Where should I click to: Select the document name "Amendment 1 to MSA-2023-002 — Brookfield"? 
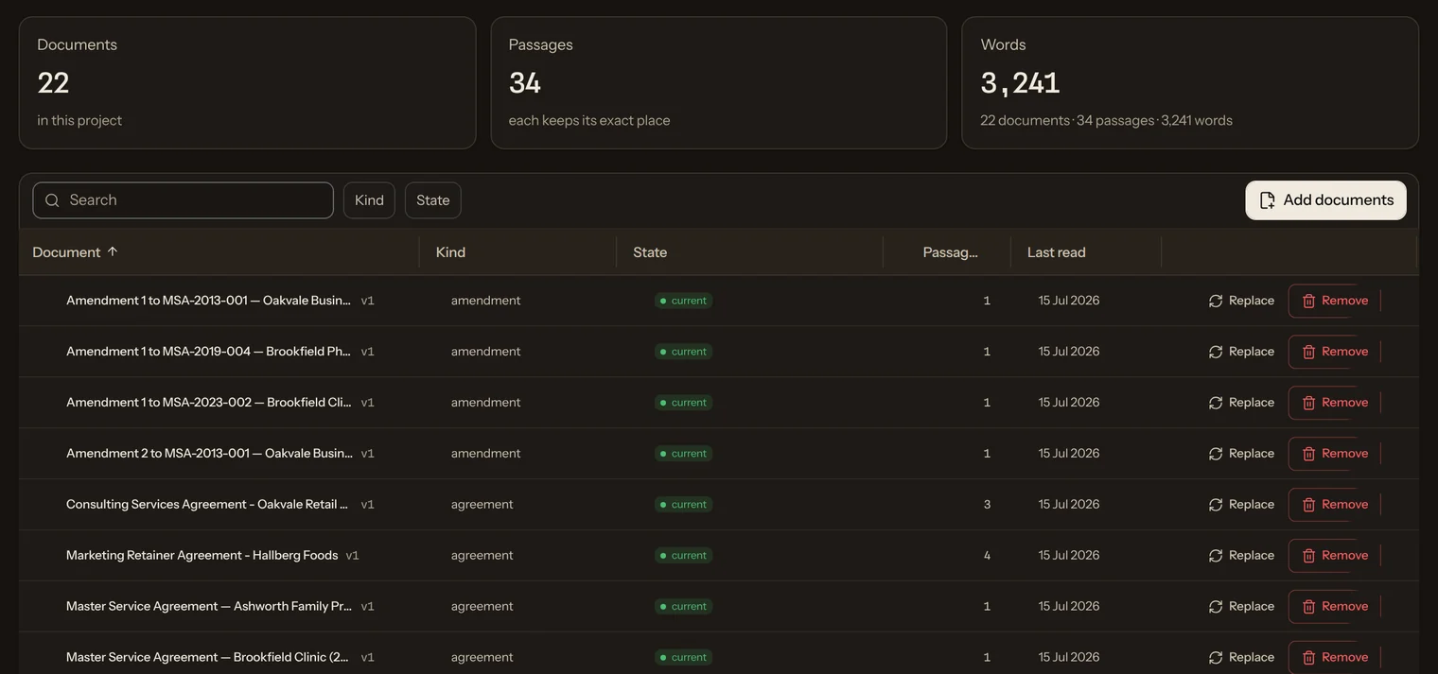[x=209, y=403]
